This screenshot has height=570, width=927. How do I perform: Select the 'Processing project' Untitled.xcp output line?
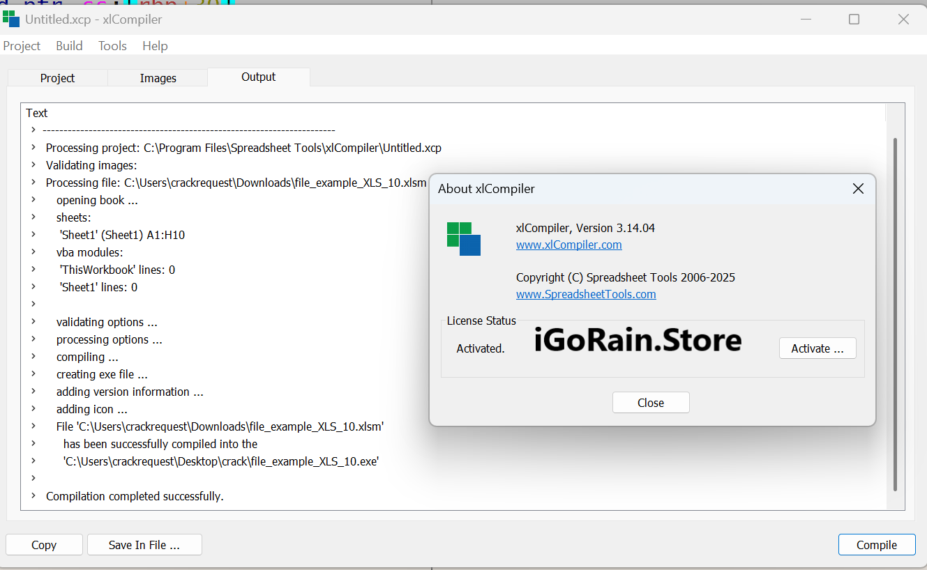click(x=243, y=148)
